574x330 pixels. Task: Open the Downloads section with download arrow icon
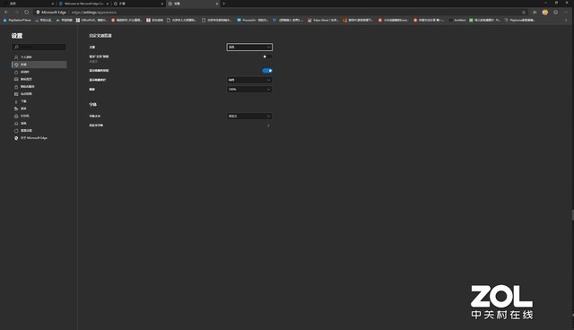point(39,101)
